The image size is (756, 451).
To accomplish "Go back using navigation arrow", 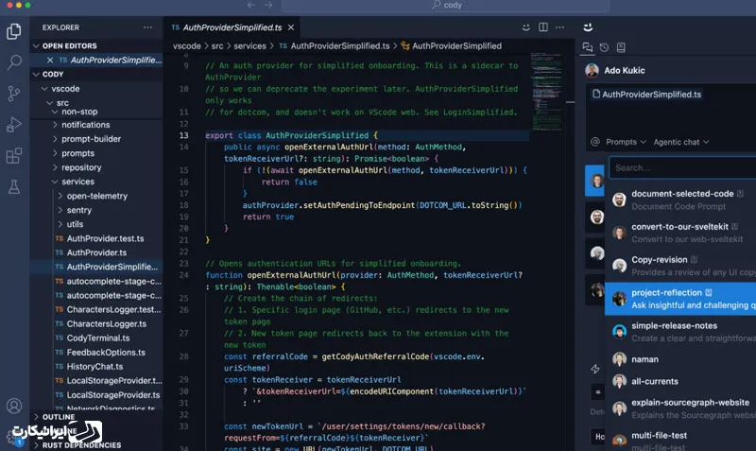I will click(x=251, y=6).
